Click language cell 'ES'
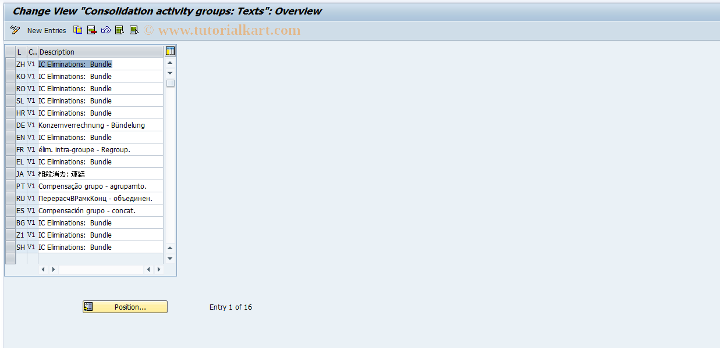The width and height of the screenshot is (720, 348). tap(21, 210)
